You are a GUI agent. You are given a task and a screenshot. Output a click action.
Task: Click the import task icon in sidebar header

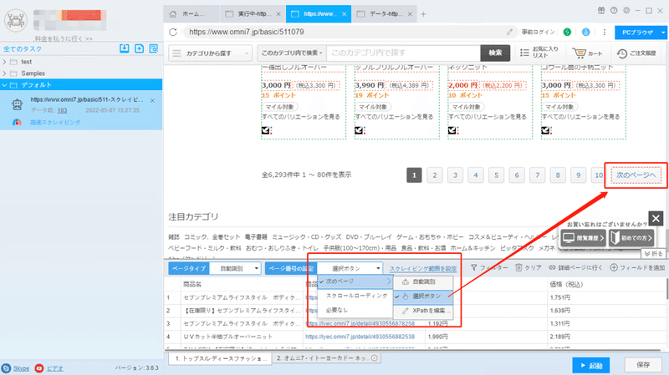click(124, 48)
